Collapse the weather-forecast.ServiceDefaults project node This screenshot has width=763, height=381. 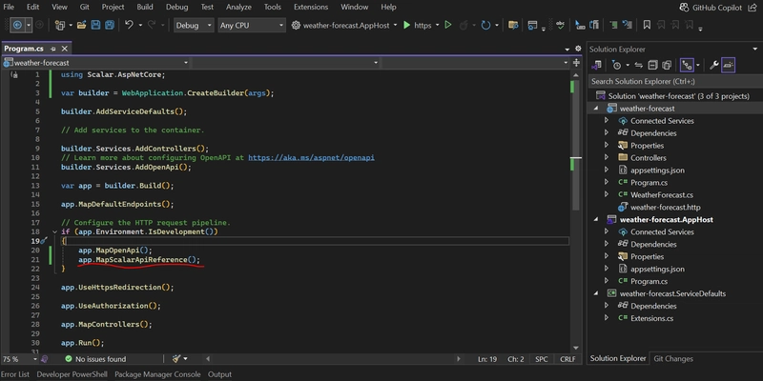click(596, 293)
